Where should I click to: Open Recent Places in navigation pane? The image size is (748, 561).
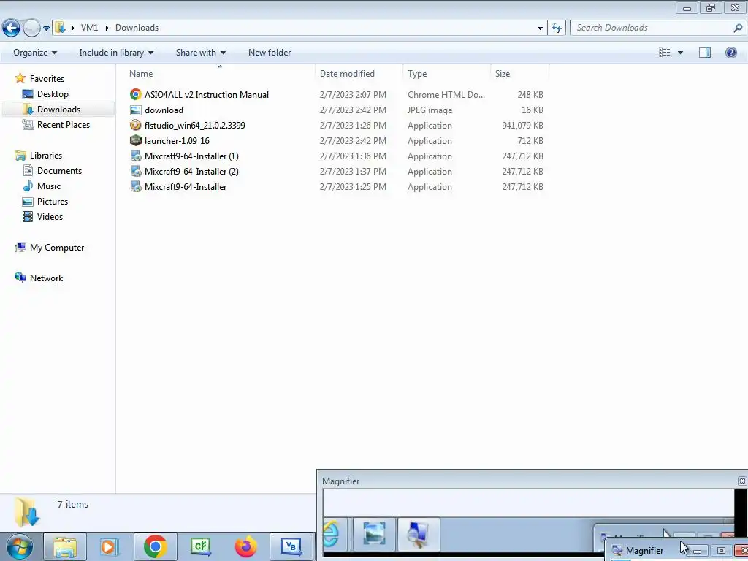[x=56, y=124]
